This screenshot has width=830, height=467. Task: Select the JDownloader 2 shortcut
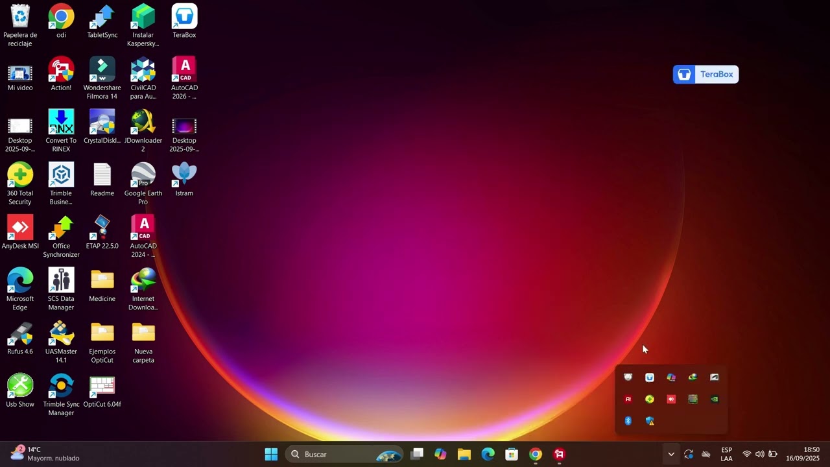click(143, 131)
